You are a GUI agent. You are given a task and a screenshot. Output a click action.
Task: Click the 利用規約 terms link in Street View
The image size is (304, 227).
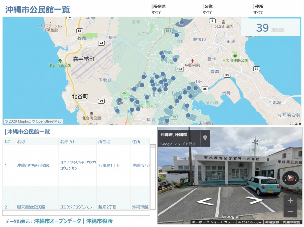[x=272, y=222]
